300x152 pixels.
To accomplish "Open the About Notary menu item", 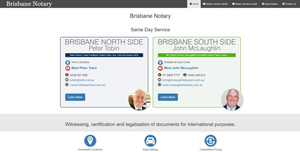I will pos(270,4).
